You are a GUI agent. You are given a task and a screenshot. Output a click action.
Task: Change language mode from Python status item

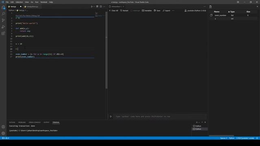[x=232, y=138]
